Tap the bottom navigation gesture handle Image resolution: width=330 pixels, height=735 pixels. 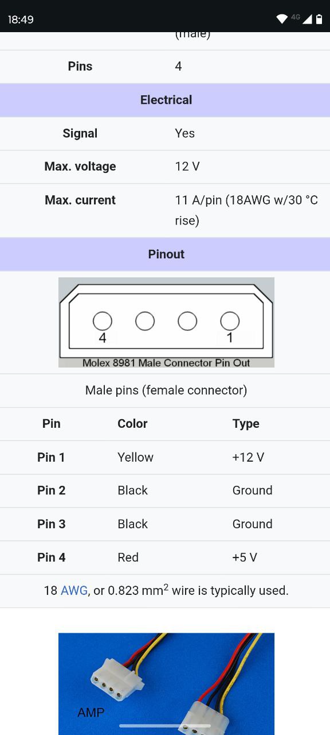pos(165,726)
